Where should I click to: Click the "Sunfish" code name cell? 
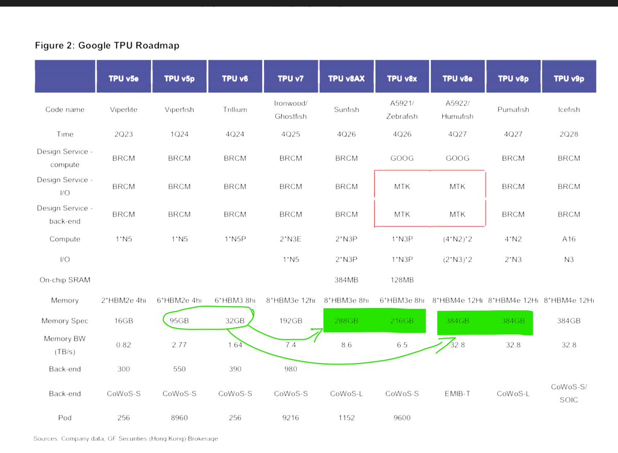pyautogui.click(x=346, y=109)
